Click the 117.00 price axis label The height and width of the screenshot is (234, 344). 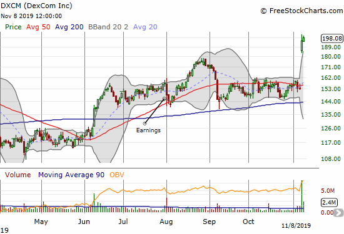coord(331,143)
